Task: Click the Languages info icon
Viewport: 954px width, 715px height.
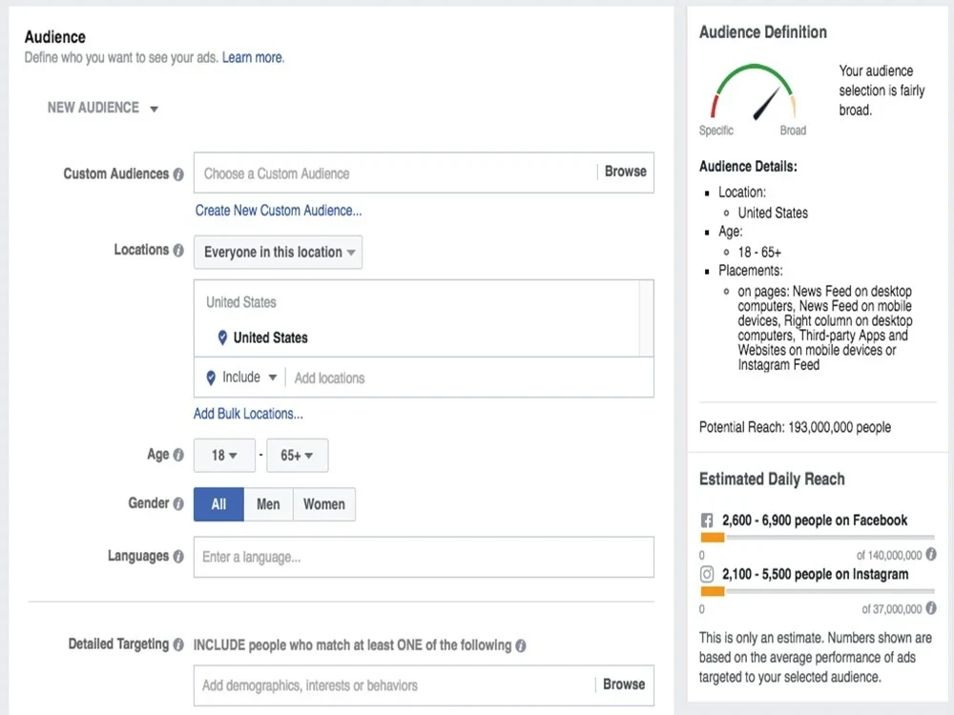Action: click(178, 557)
